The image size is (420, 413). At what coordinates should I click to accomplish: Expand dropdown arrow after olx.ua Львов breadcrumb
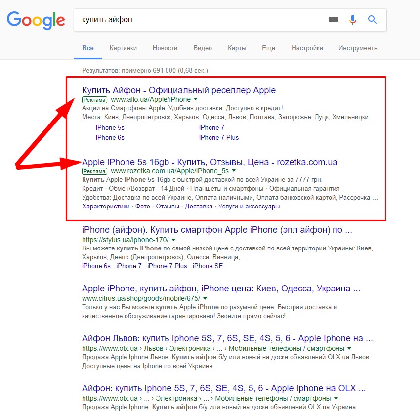(349, 348)
